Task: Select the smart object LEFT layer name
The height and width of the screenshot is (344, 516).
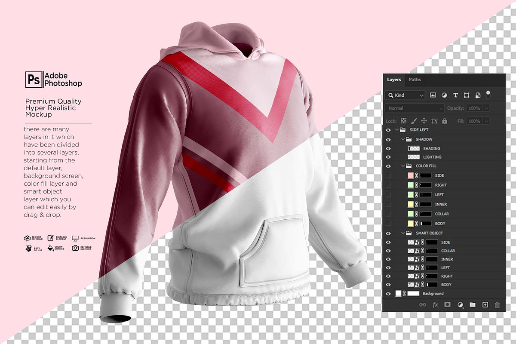Action: [x=445, y=267]
